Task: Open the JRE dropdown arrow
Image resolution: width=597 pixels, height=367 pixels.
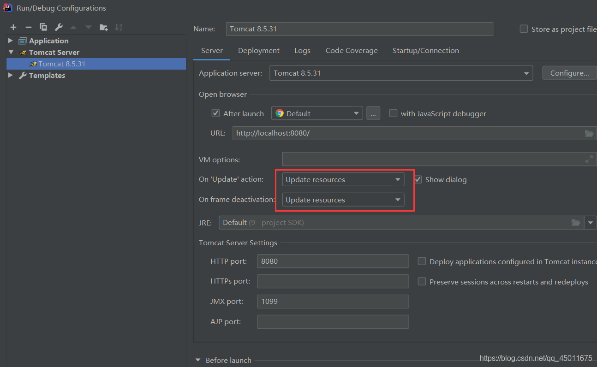Action: [591, 223]
